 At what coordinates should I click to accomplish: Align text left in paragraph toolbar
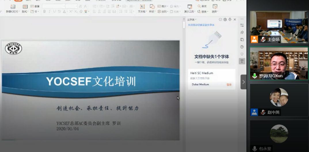94,11
